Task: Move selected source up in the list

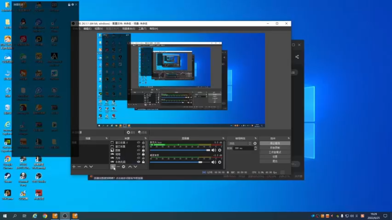Action: coord(130,167)
